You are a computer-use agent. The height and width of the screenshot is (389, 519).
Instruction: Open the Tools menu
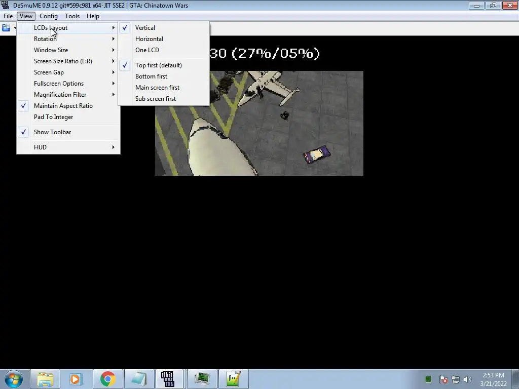72,16
